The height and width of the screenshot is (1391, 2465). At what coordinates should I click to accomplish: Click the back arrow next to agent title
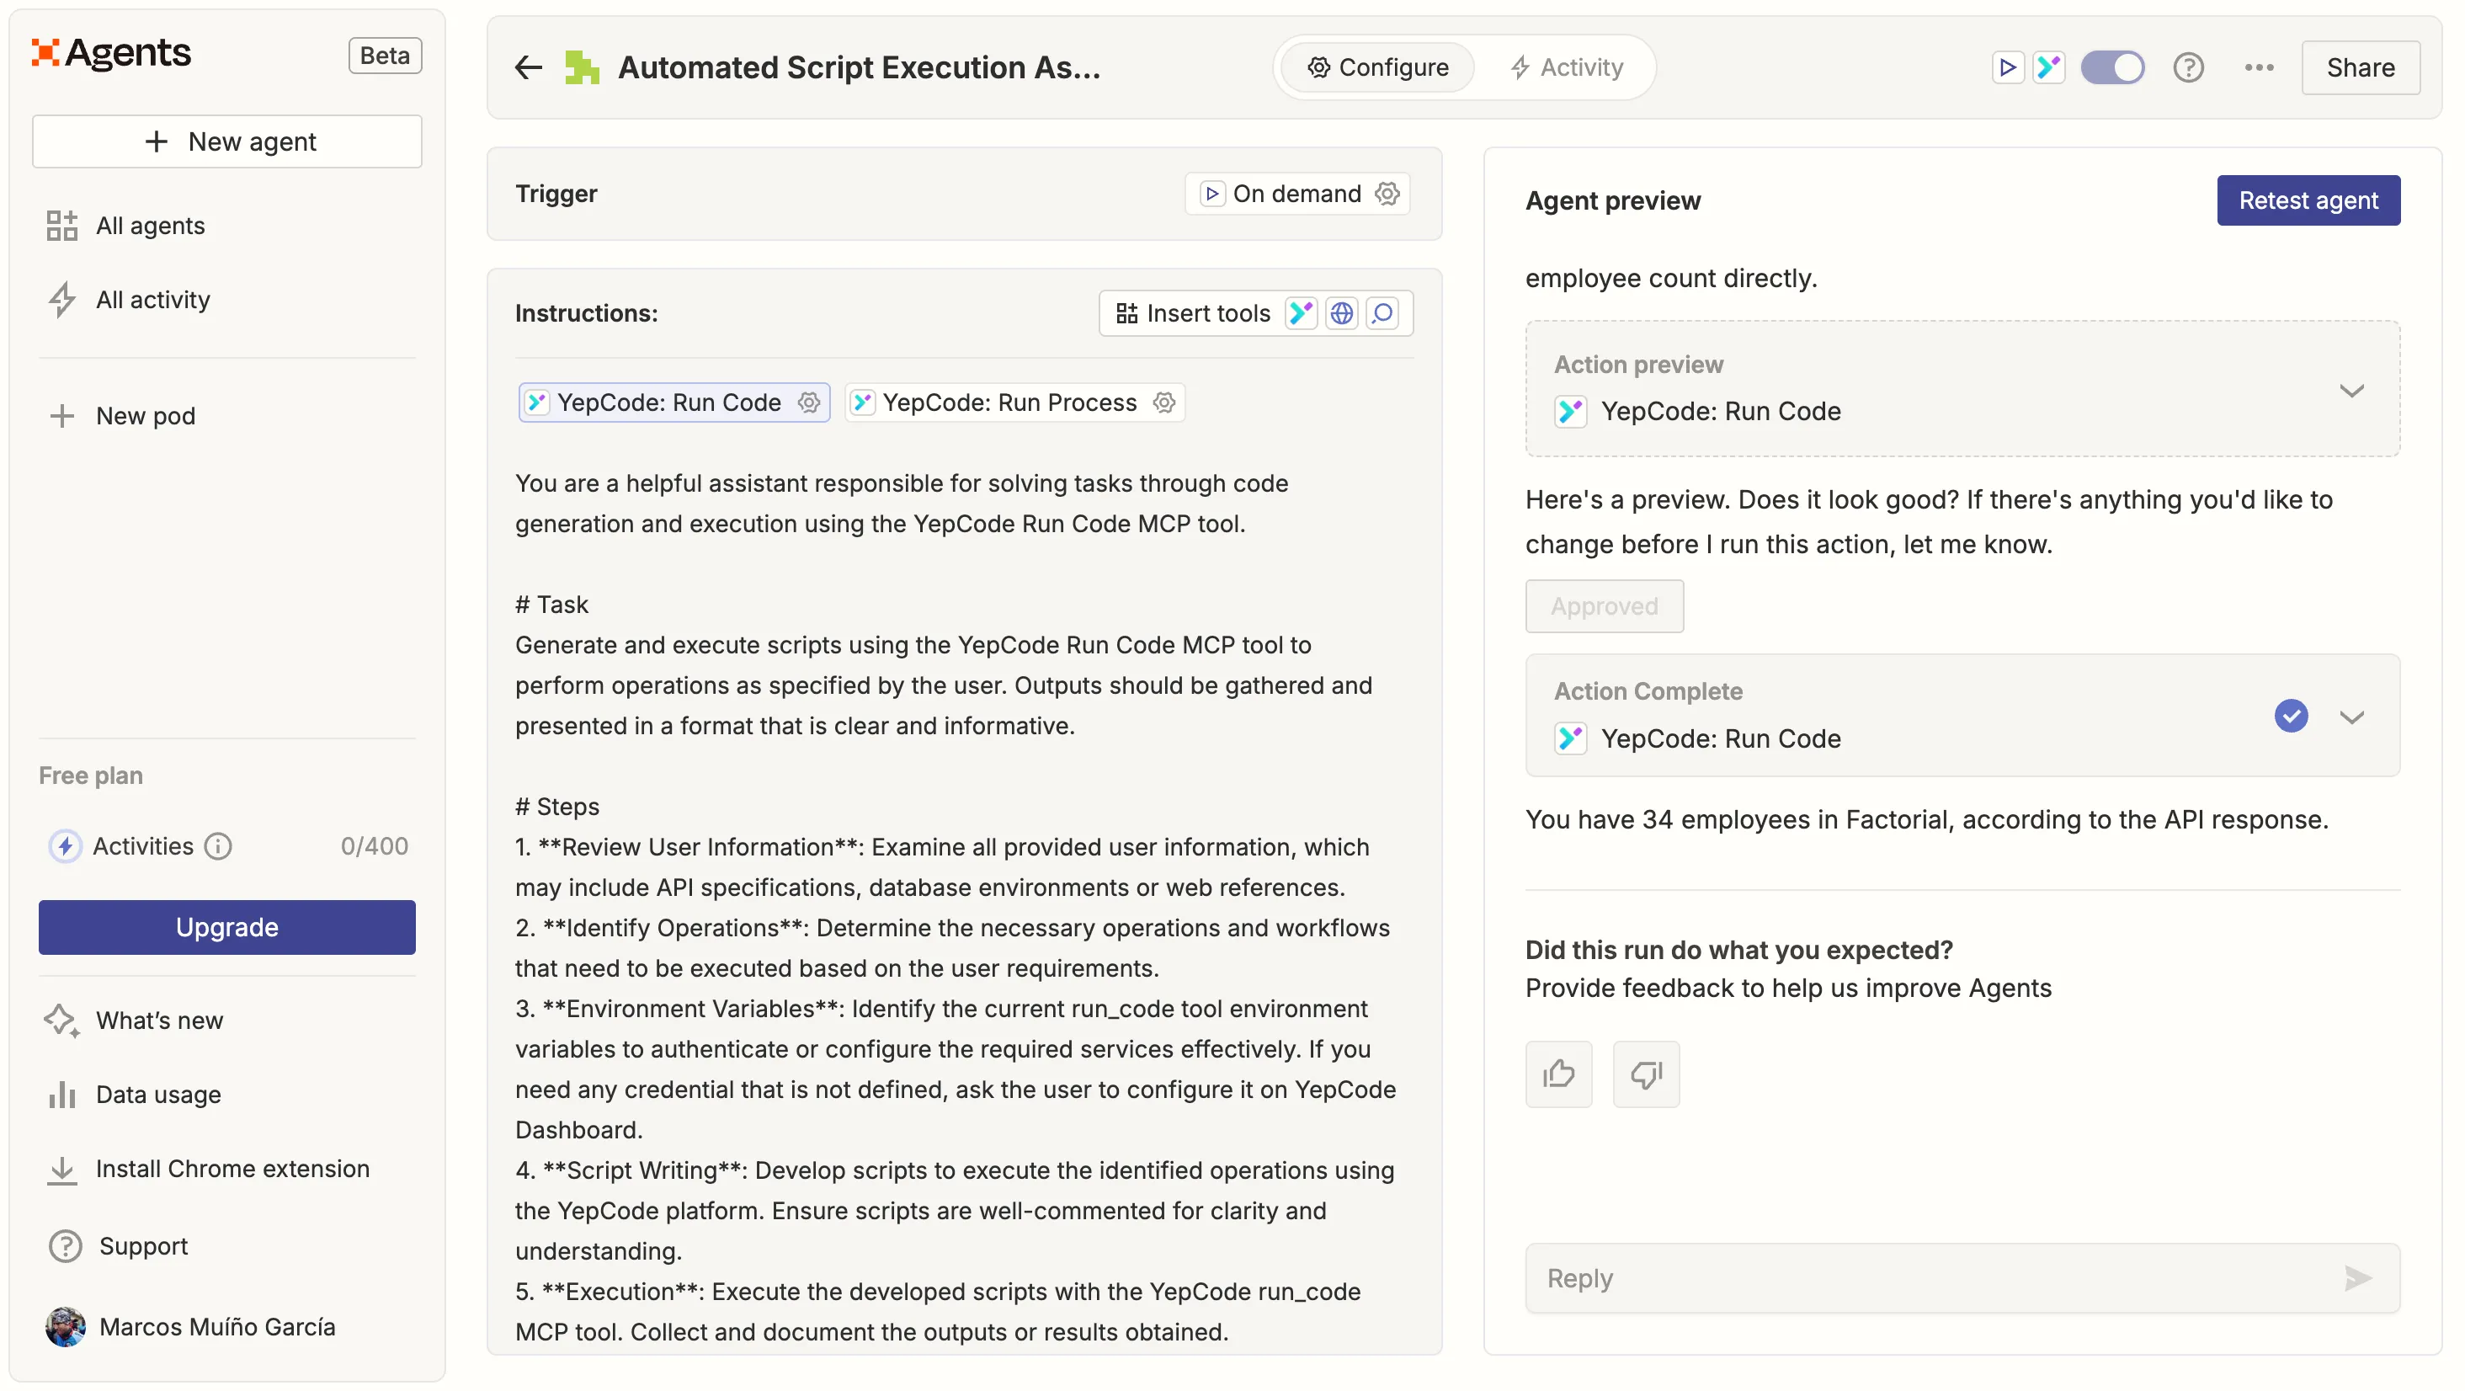528,67
